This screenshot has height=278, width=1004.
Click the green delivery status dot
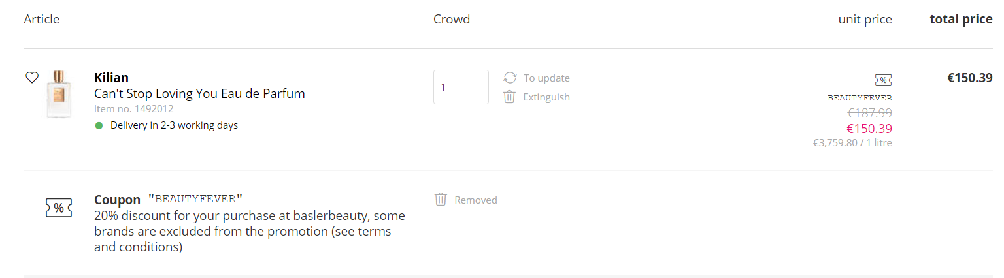99,125
